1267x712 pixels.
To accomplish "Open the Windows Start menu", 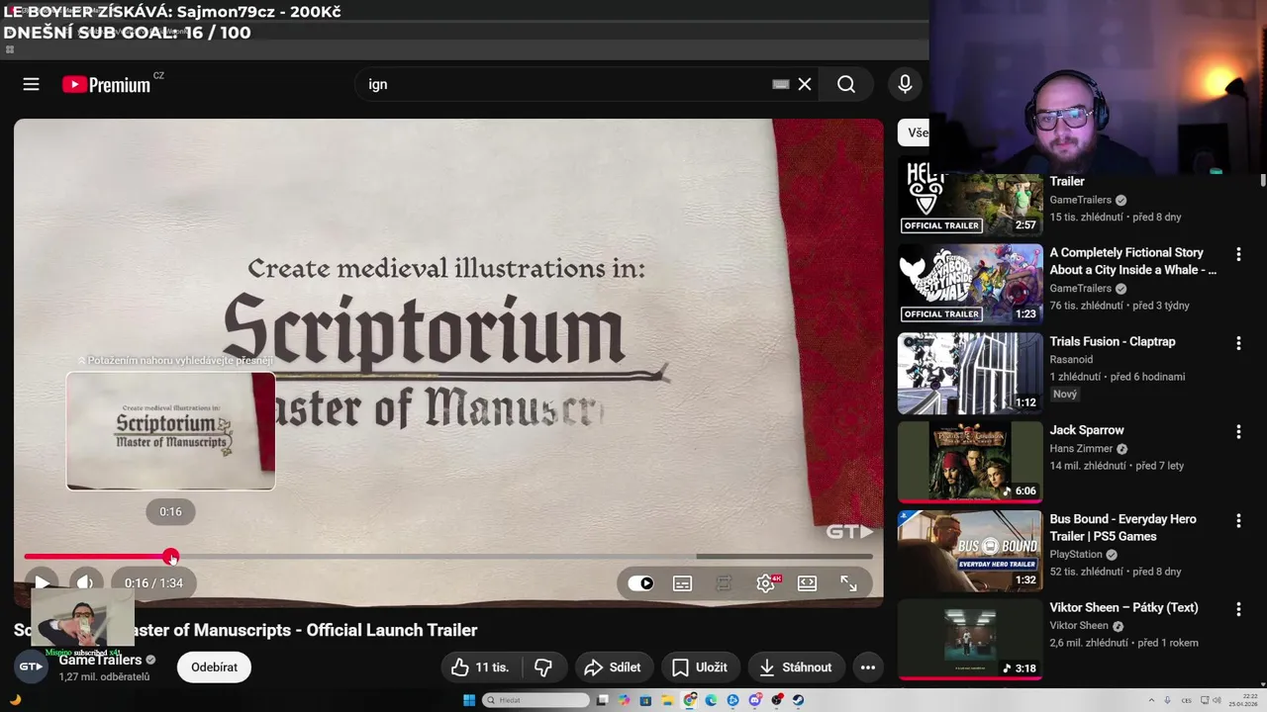I will pyautogui.click(x=469, y=700).
